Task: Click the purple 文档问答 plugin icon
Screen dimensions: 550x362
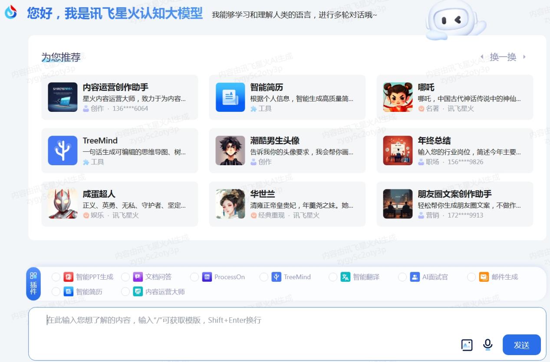Action: click(x=138, y=277)
